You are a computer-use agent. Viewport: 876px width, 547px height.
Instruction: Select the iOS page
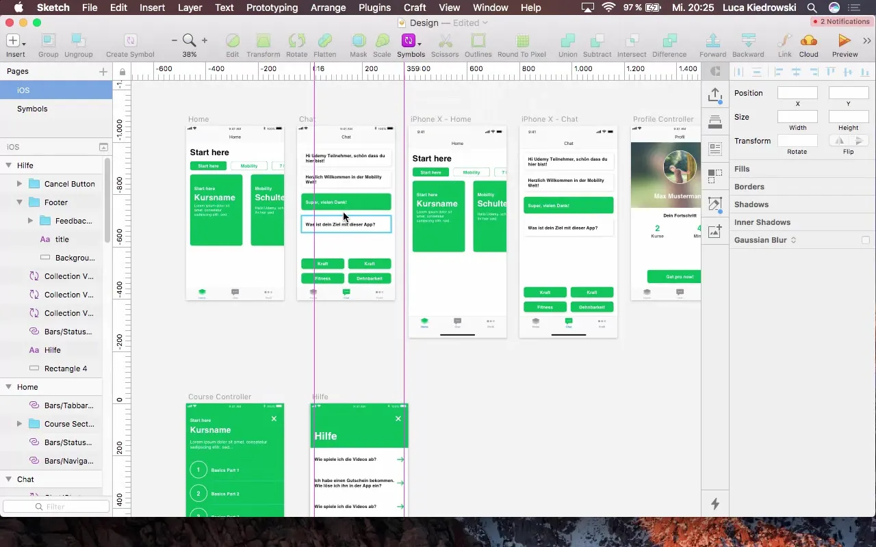tap(56, 90)
